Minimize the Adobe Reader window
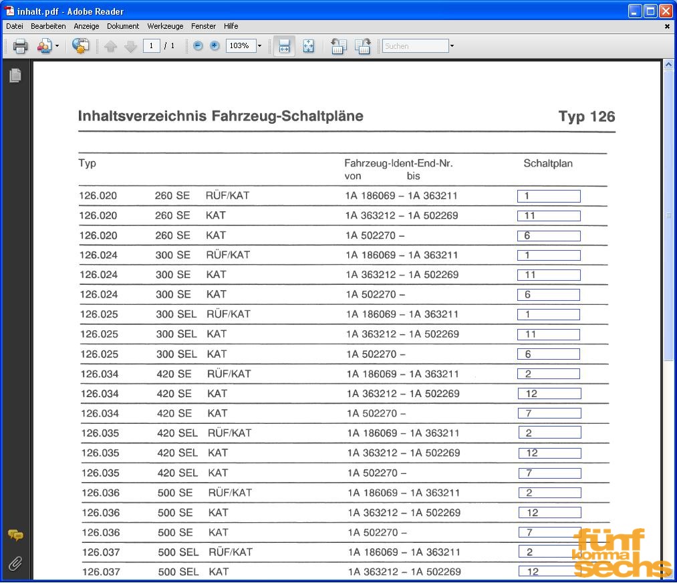Image resolution: width=677 pixels, height=583 pixels. click(634, 11)
